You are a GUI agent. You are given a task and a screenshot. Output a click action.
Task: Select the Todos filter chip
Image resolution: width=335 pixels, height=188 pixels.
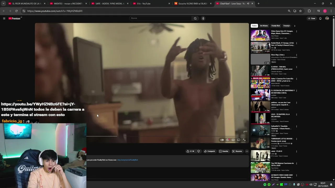(254, 26)
